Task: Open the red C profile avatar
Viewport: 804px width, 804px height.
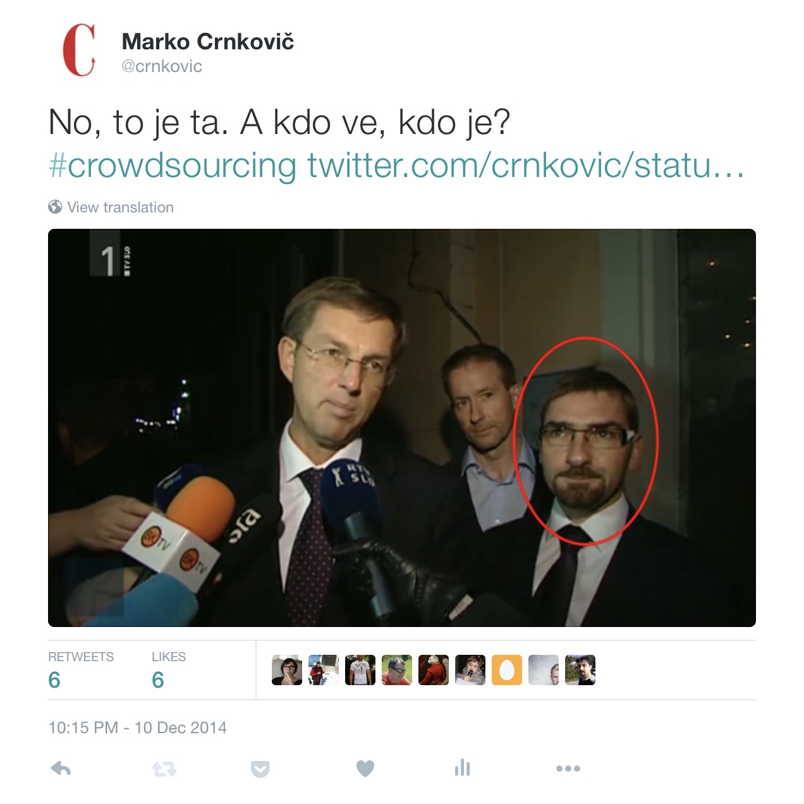Action: pyautogui.click(x=79, y=50)
